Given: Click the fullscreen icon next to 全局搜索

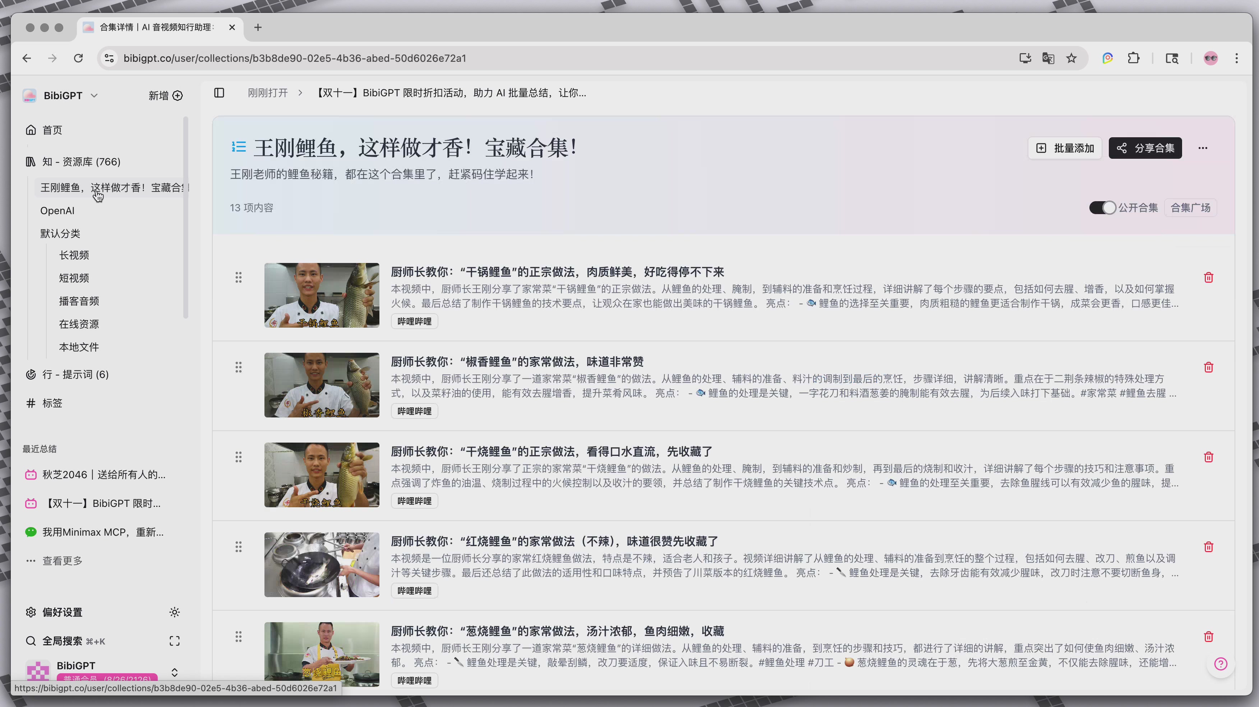Looking at the screenshot, I should coord(175,641).
